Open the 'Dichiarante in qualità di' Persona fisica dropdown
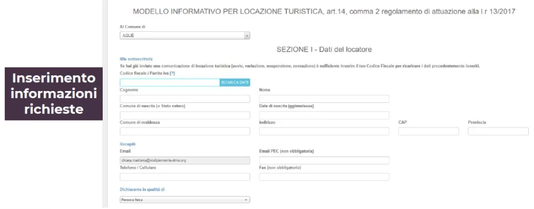Screen dimensions: 534x209 coord(185,200)
